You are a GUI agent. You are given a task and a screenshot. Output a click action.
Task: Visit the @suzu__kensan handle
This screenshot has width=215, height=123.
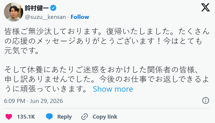coord(46,17)
